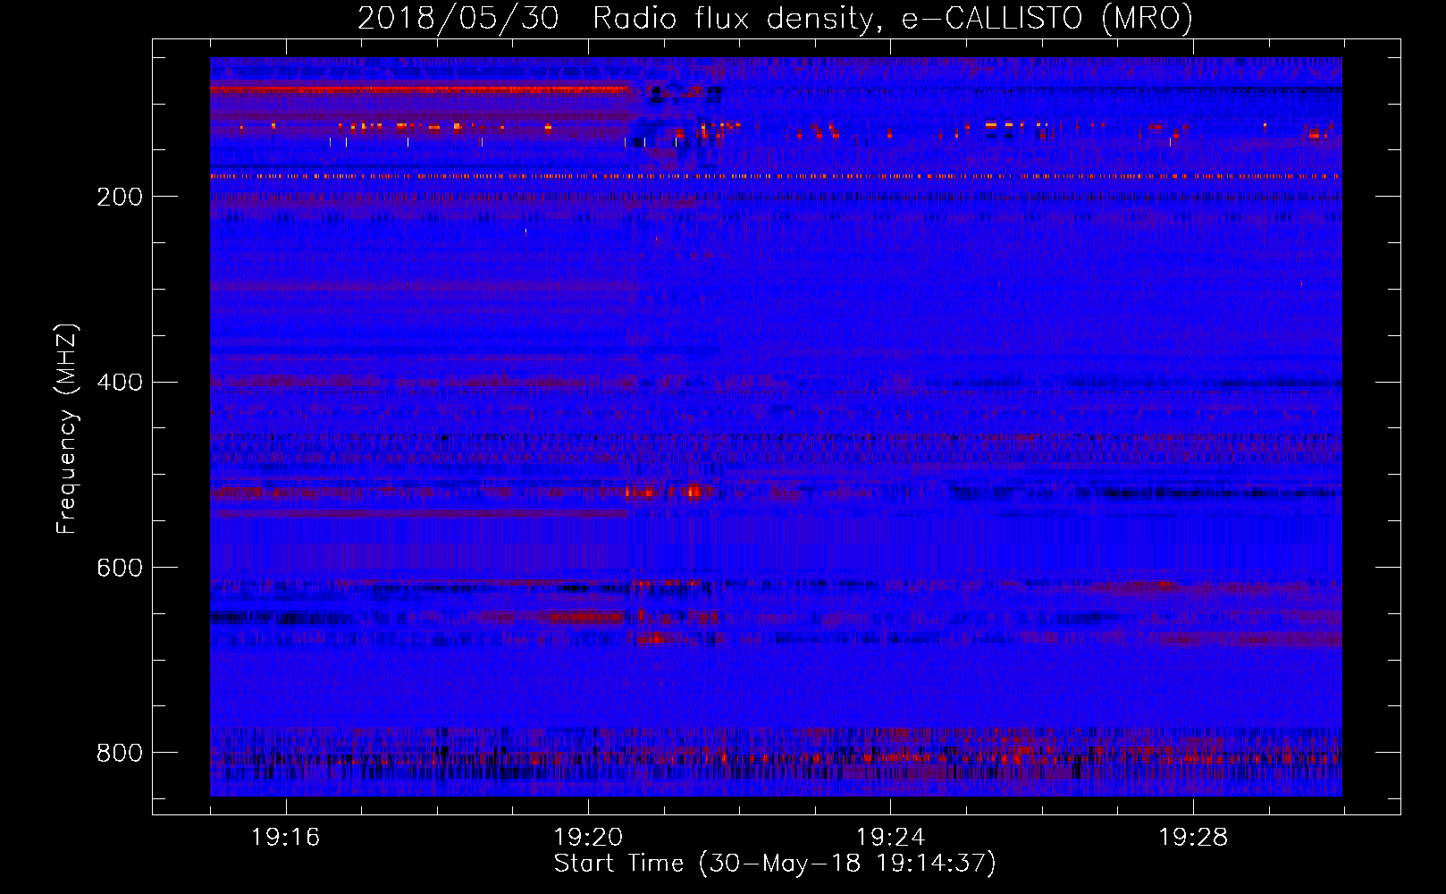Click the '2018/05/30' date in the title
This screenshot has width=1446, height=894.
point(458,19)
